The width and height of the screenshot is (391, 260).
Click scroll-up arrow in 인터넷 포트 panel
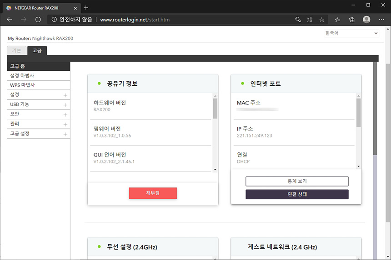click(359, 96)
